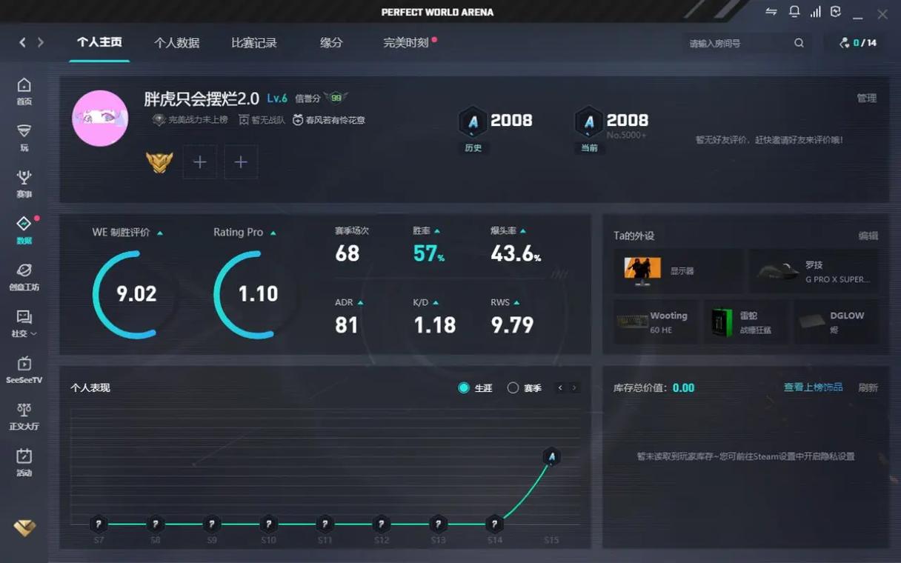This screenshot has width=901, height=563.
Task: Open the 首页 home sidebar icon
Action: coord(24,91)
